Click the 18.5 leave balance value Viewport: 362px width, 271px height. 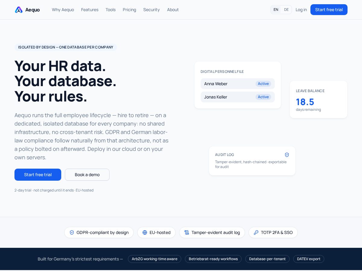click(305, 102)
